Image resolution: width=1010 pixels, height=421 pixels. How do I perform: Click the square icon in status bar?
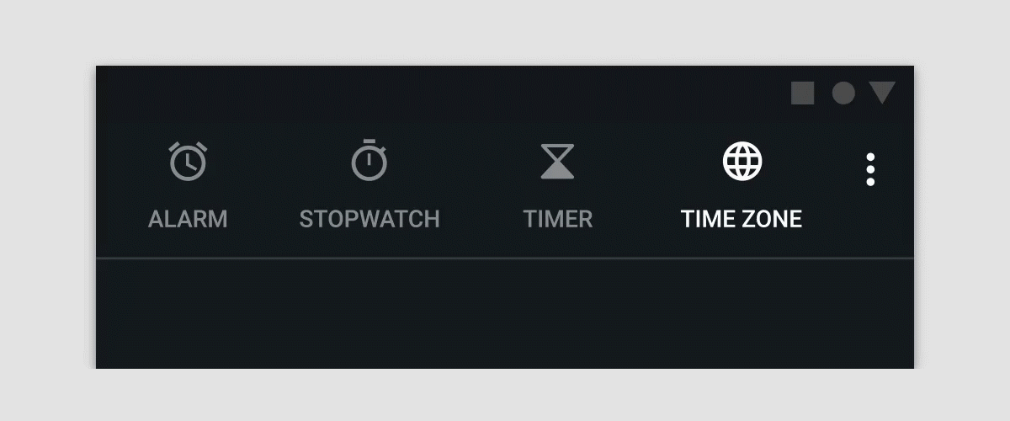803,93
